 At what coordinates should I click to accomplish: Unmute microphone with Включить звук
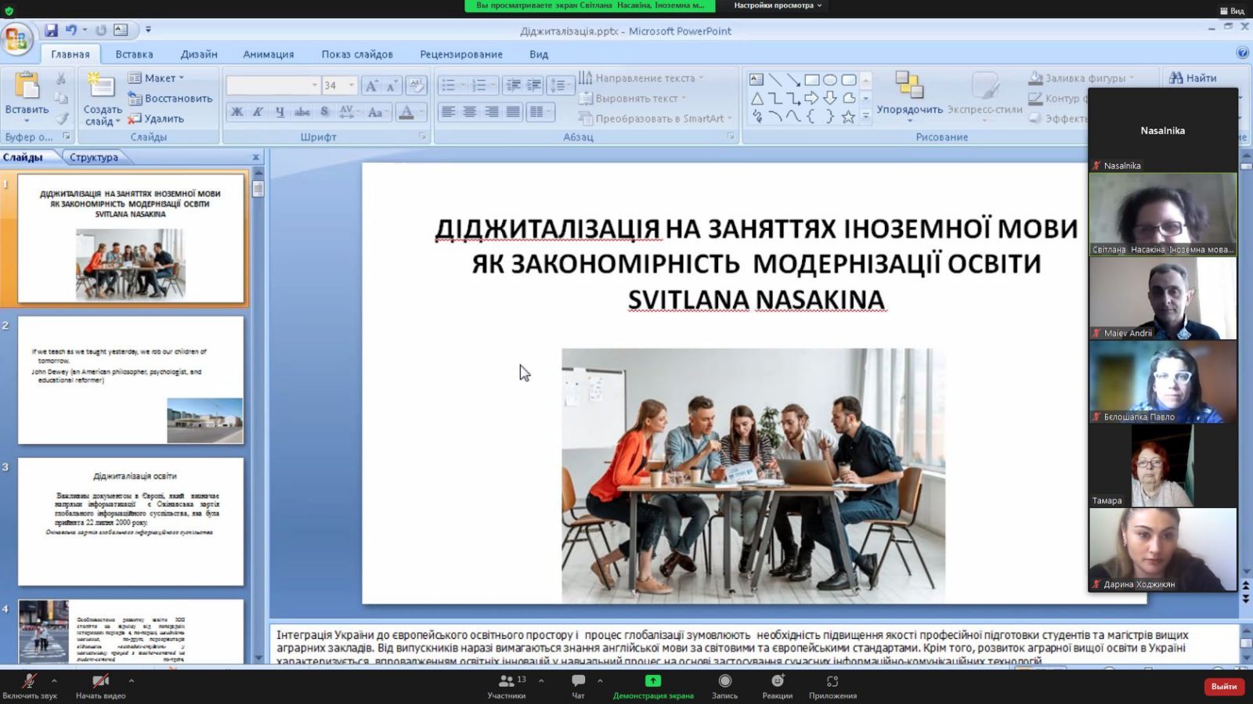pyautogui.click(x=29, y=681)
